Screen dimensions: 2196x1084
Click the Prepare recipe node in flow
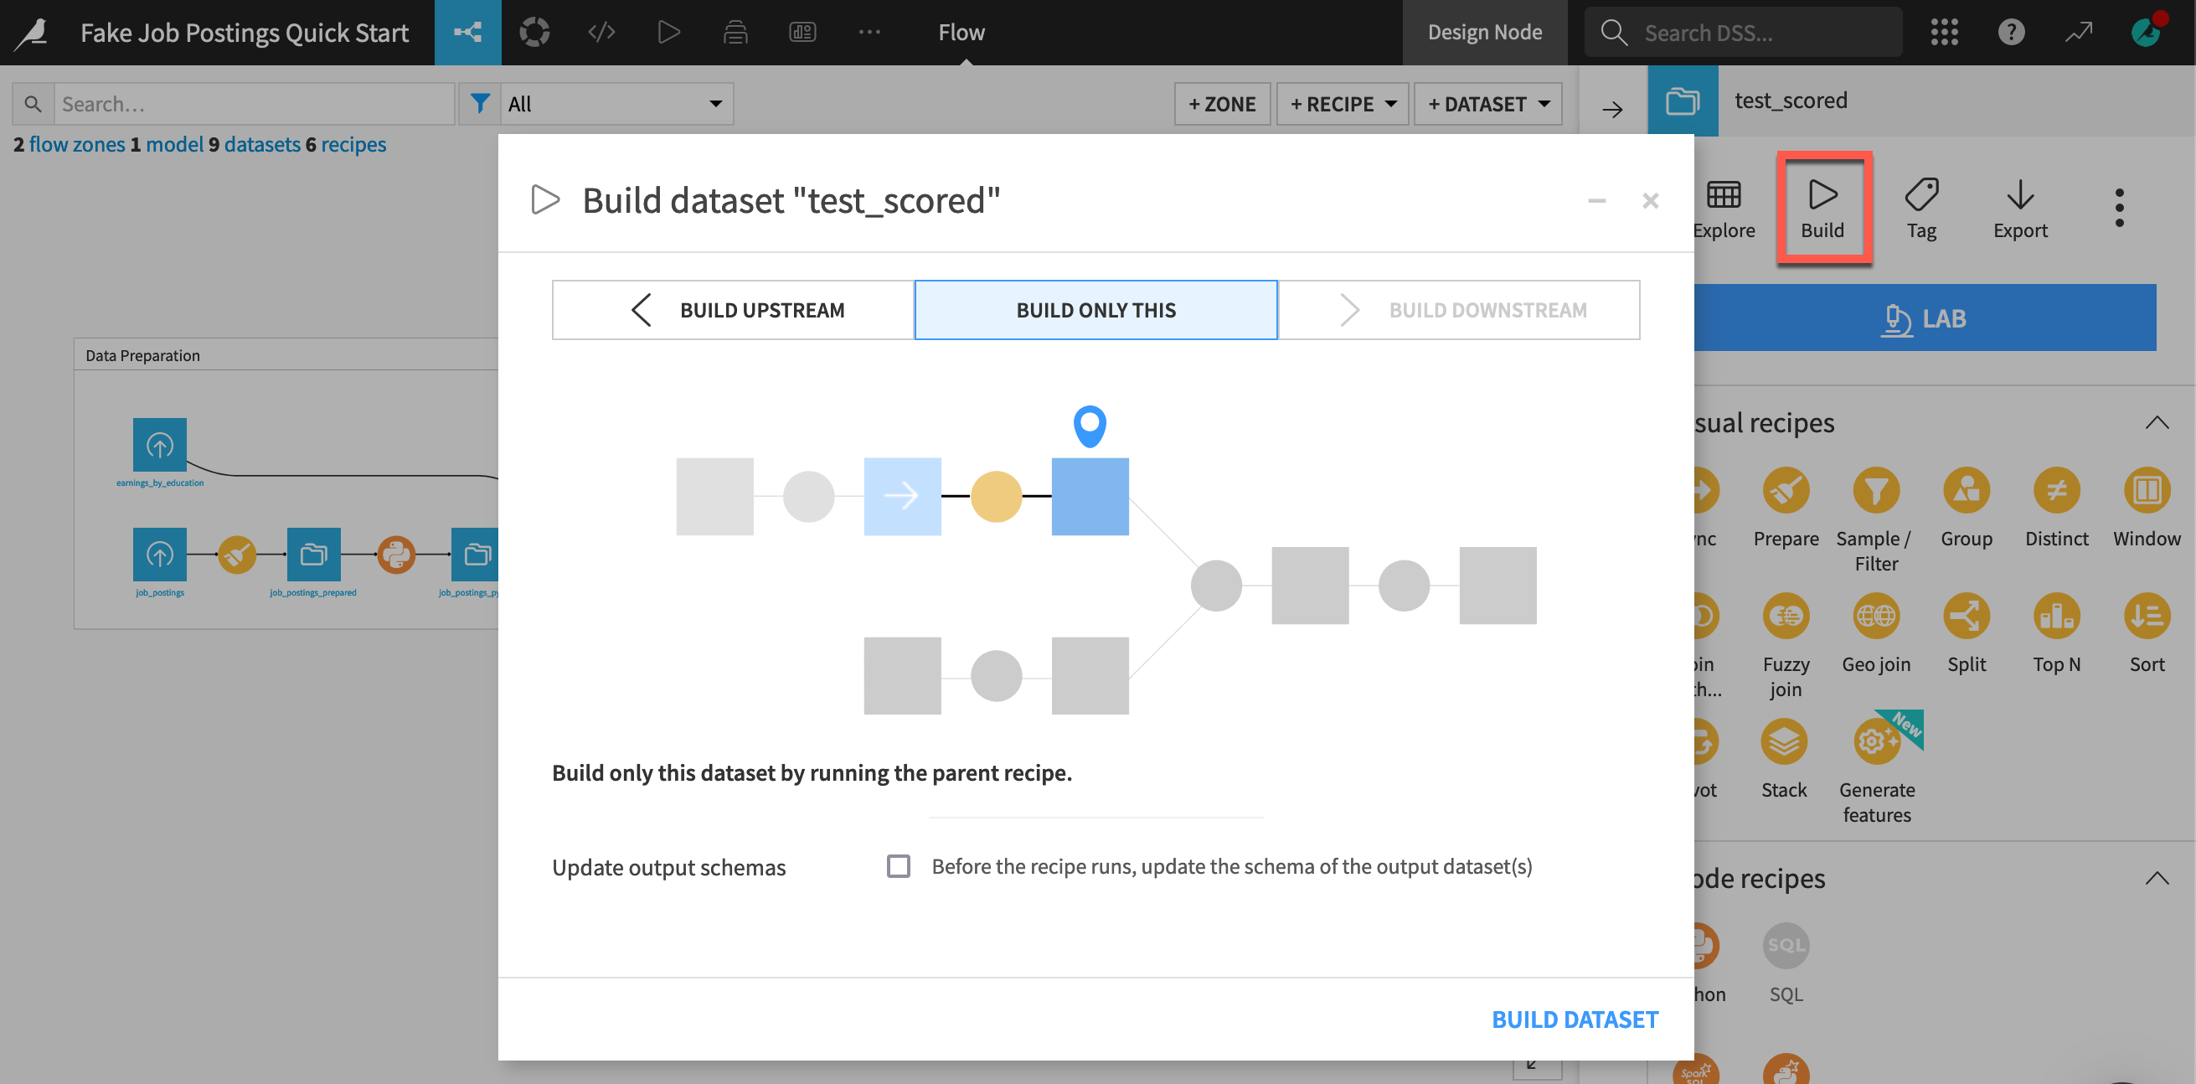[x=236, y=555]
